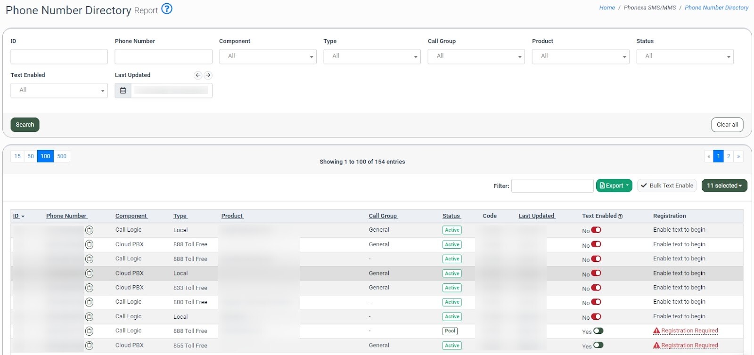Copy number in Active Call Logic 888 Toll Free row

point(89,259)
